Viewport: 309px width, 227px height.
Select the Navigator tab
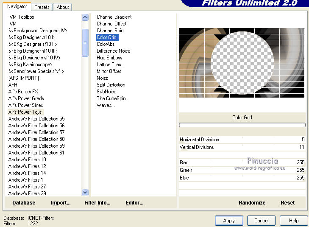coord(17,6)
